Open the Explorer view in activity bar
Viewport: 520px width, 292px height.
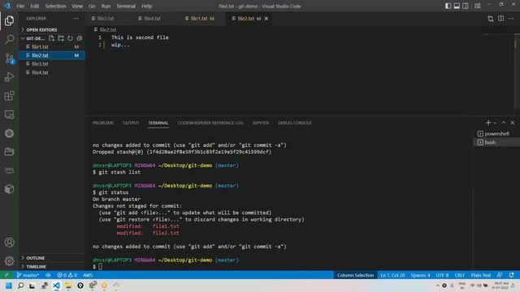tap(9, 20)
